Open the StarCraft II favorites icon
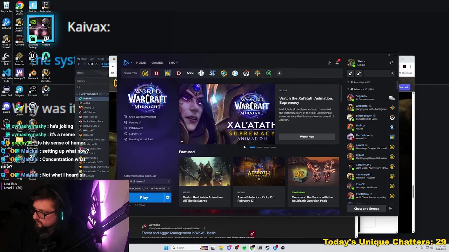The height and width of the screenshot is (252, 449). coord(213,73)
